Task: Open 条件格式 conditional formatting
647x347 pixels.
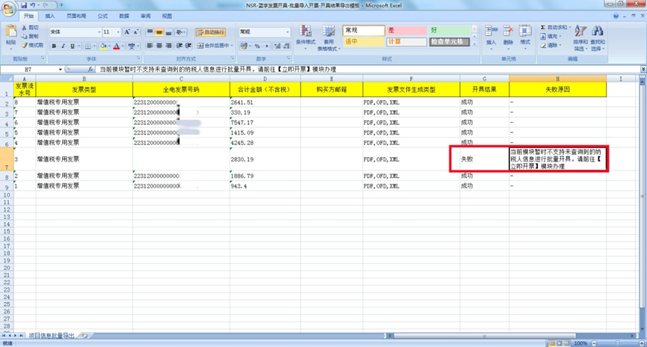Action: point(305,37)
